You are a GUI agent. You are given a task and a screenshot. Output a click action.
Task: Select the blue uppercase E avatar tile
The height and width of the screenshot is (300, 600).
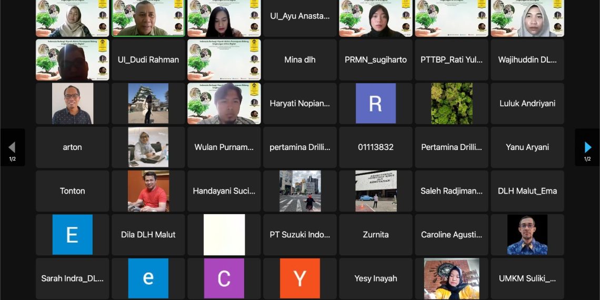[x=72, y=235]
